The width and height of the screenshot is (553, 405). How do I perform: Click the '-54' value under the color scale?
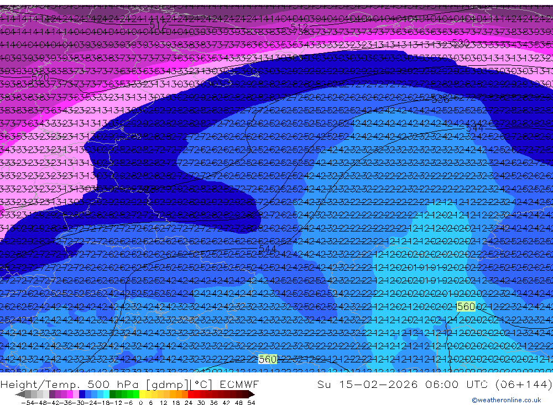(x=28, y=403)
